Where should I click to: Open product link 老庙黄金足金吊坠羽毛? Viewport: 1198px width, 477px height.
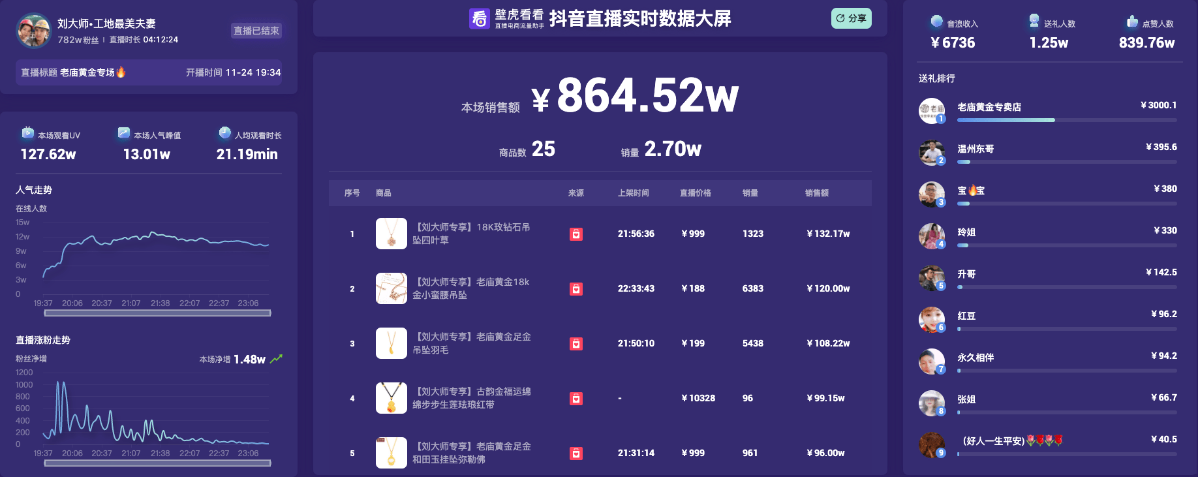(x=472, y=343)
